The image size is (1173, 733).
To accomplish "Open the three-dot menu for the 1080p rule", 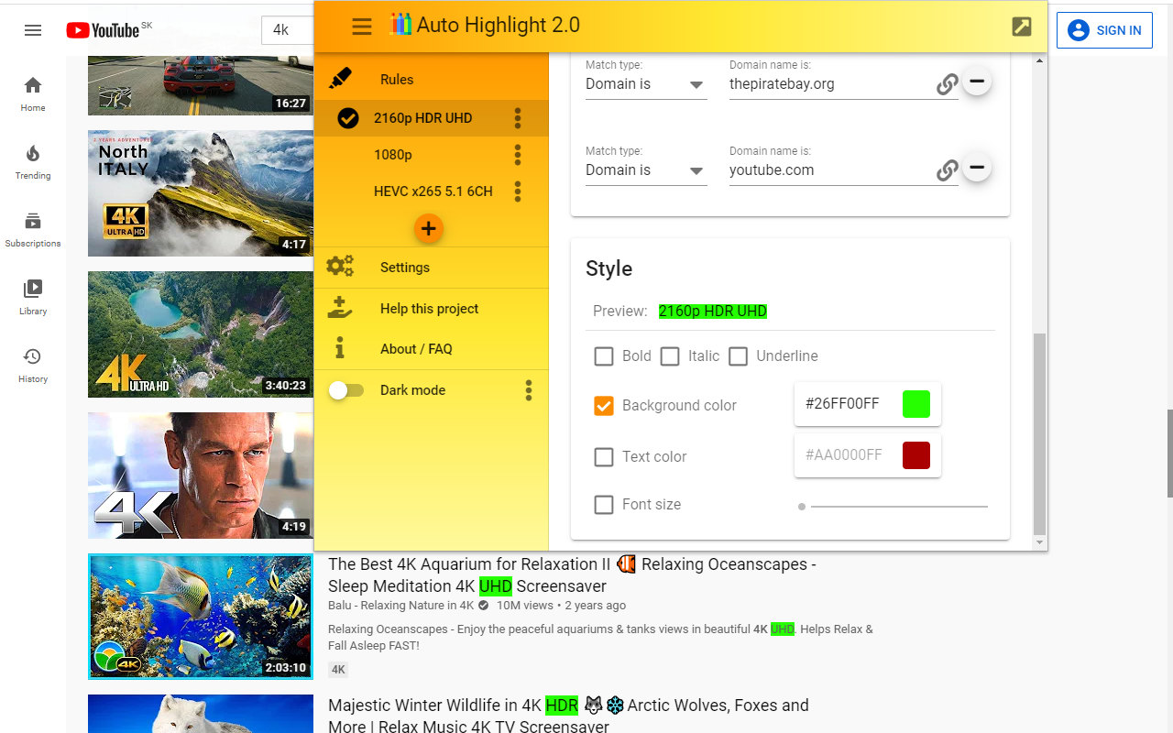I will pos(517,154).
